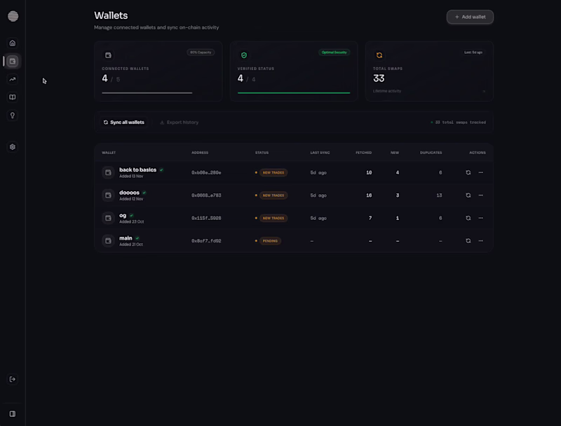Screen dimensions: 561x426
Task: Open the book journal icon in sidebar
Action: pyautogui.click(x=13, y=97)
